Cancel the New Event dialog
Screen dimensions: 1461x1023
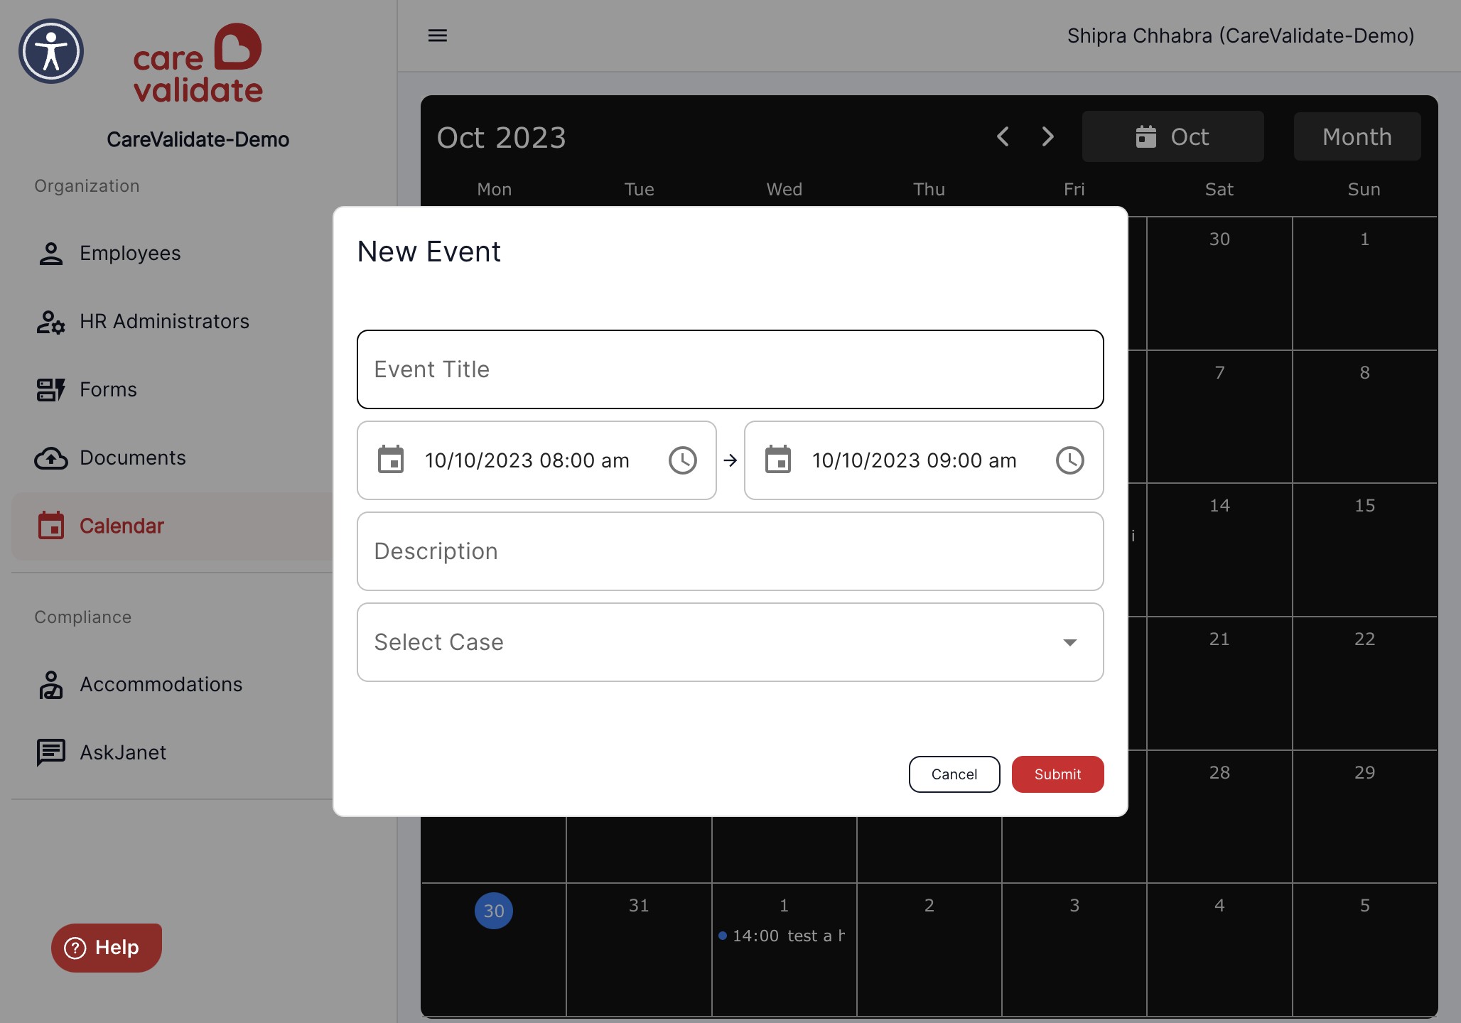coord(954,774)
